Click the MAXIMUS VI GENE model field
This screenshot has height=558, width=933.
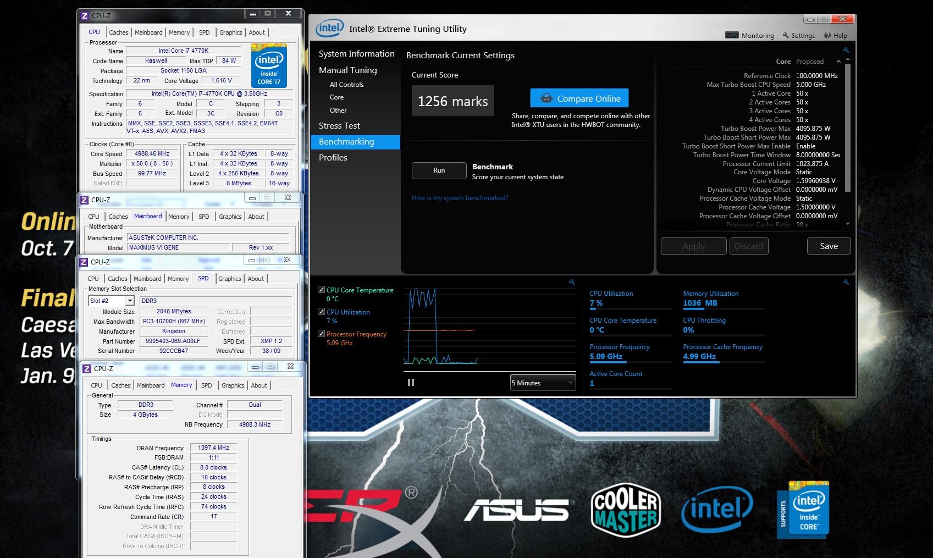pos(179,247)
